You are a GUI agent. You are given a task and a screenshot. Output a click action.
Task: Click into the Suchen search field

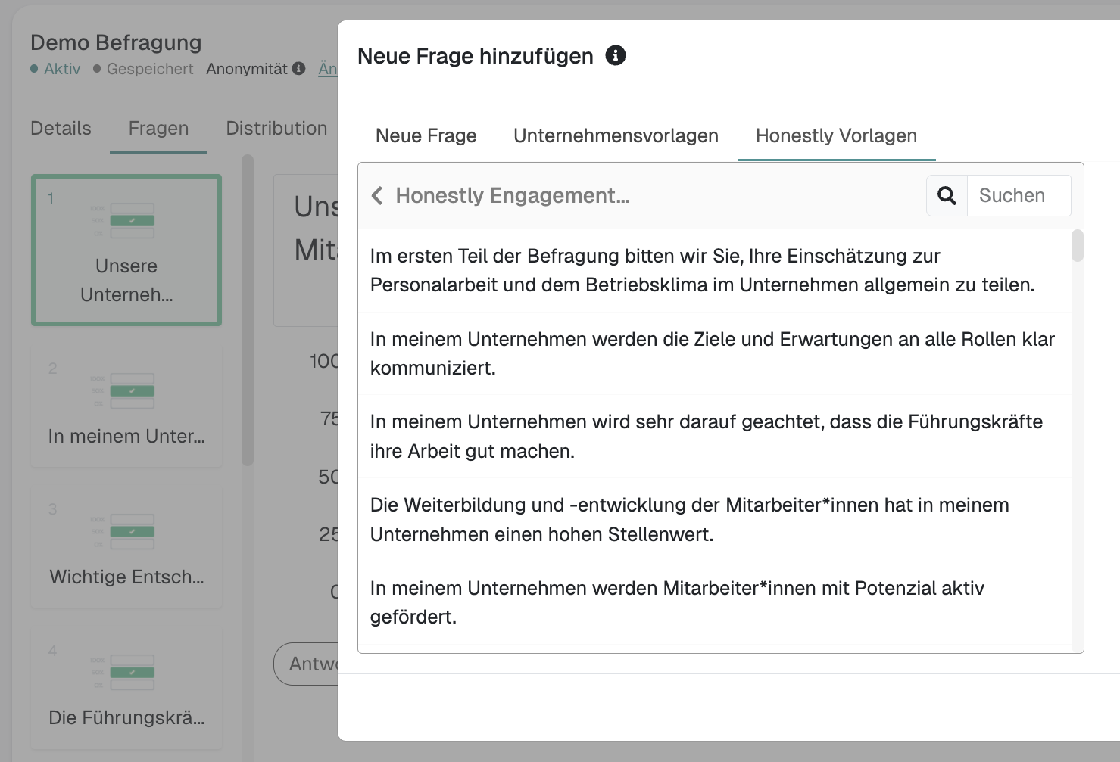click(1019, 196)
